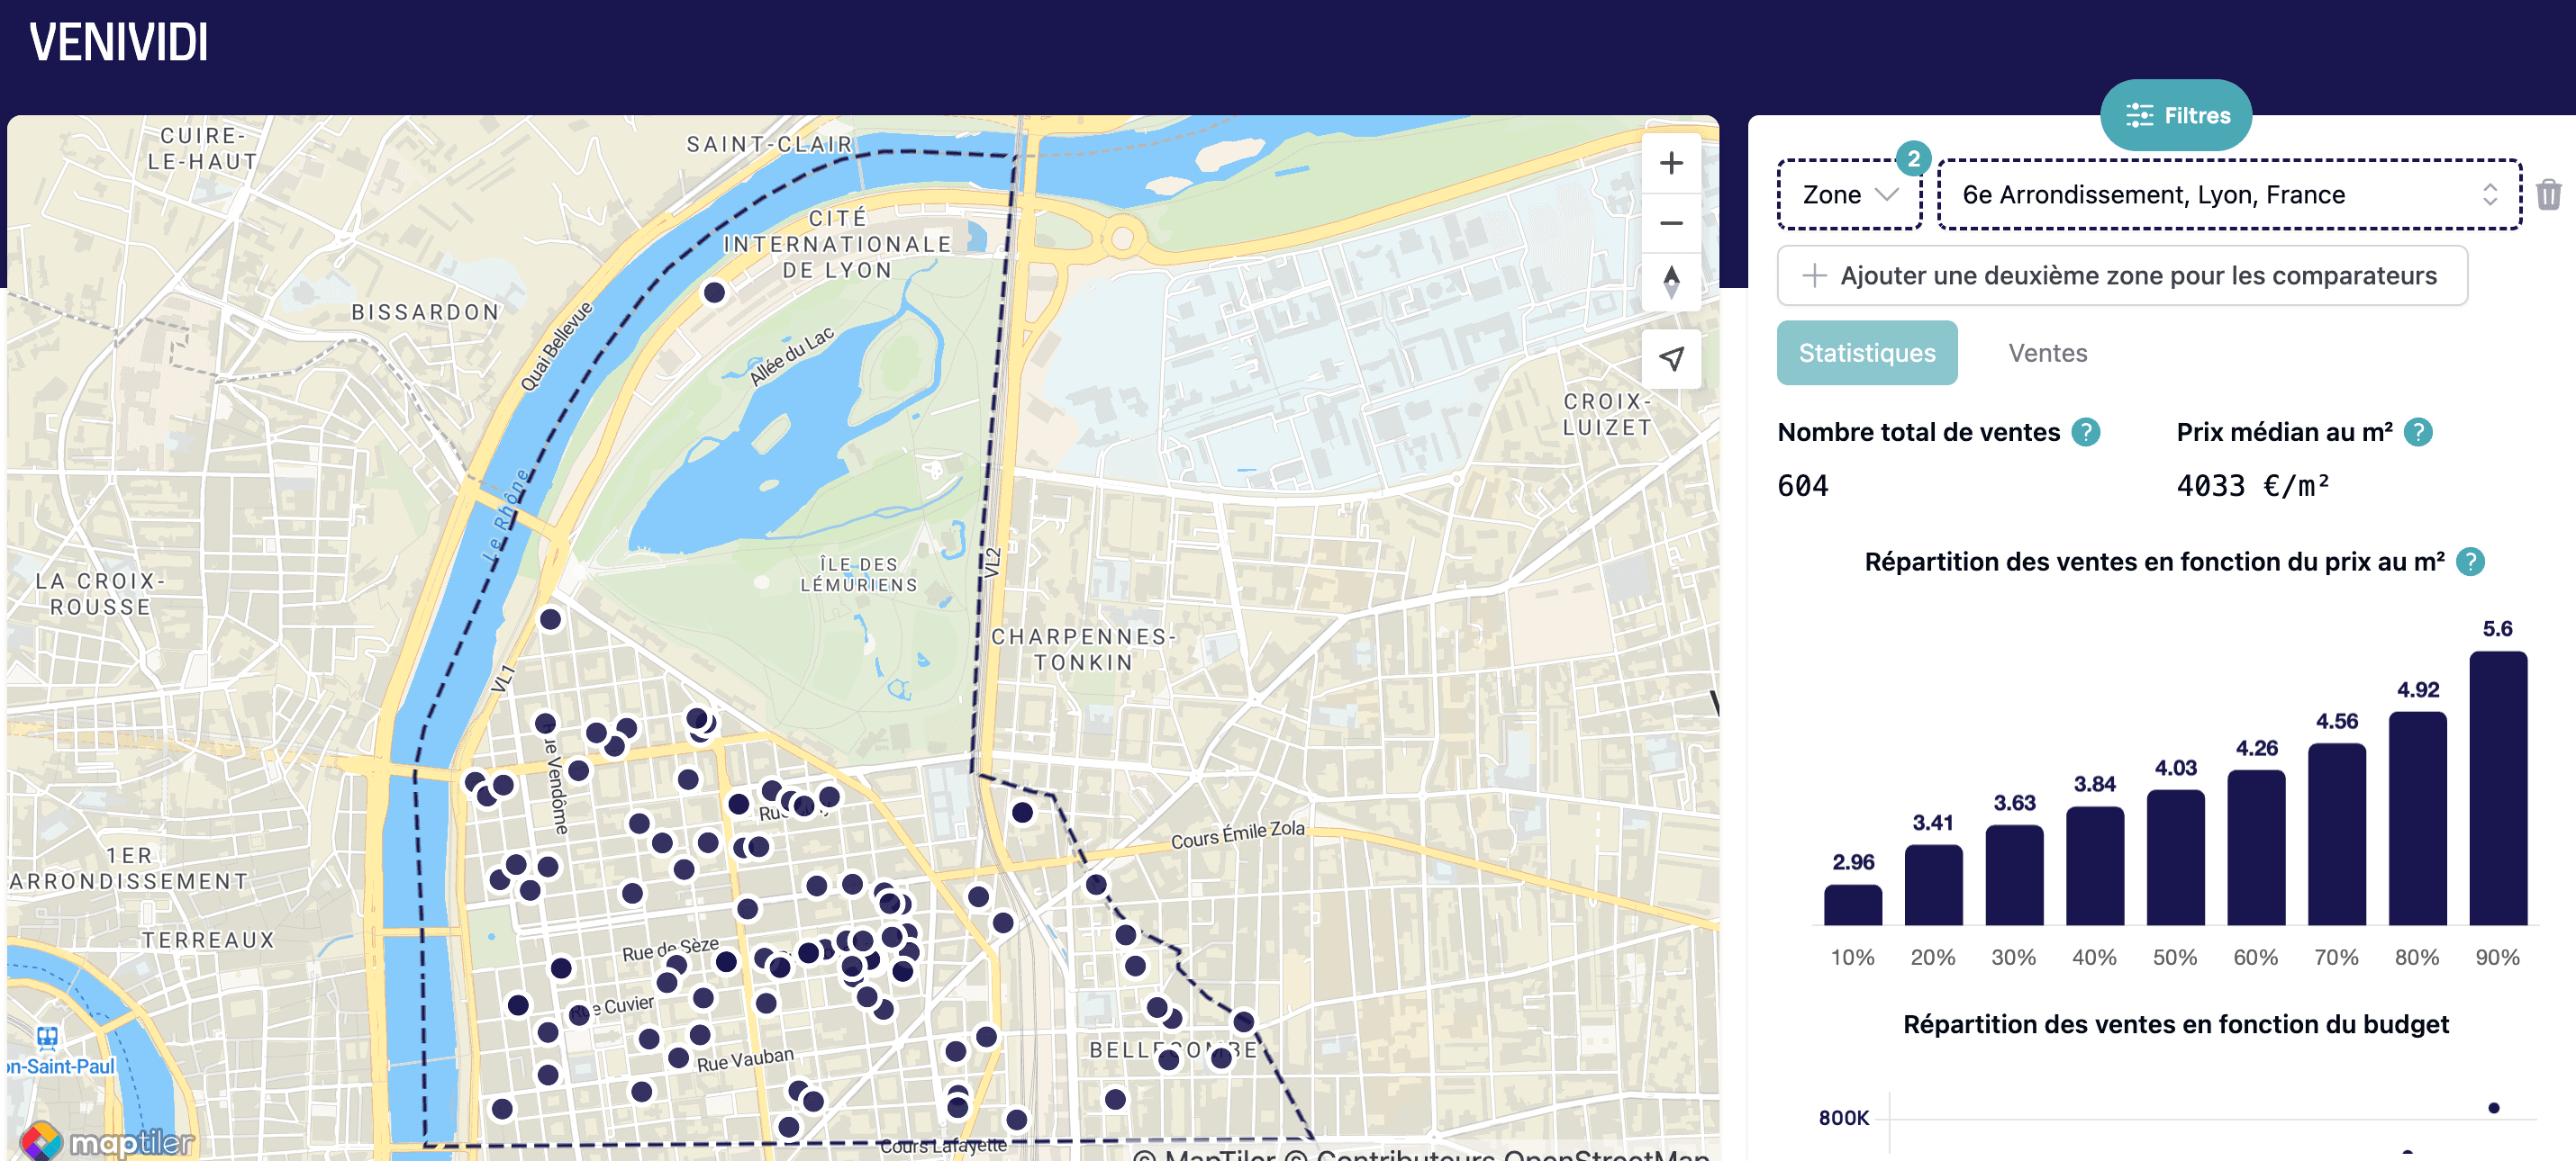
Task: Click the map zoom in plus button
Action: point(1671,163)
